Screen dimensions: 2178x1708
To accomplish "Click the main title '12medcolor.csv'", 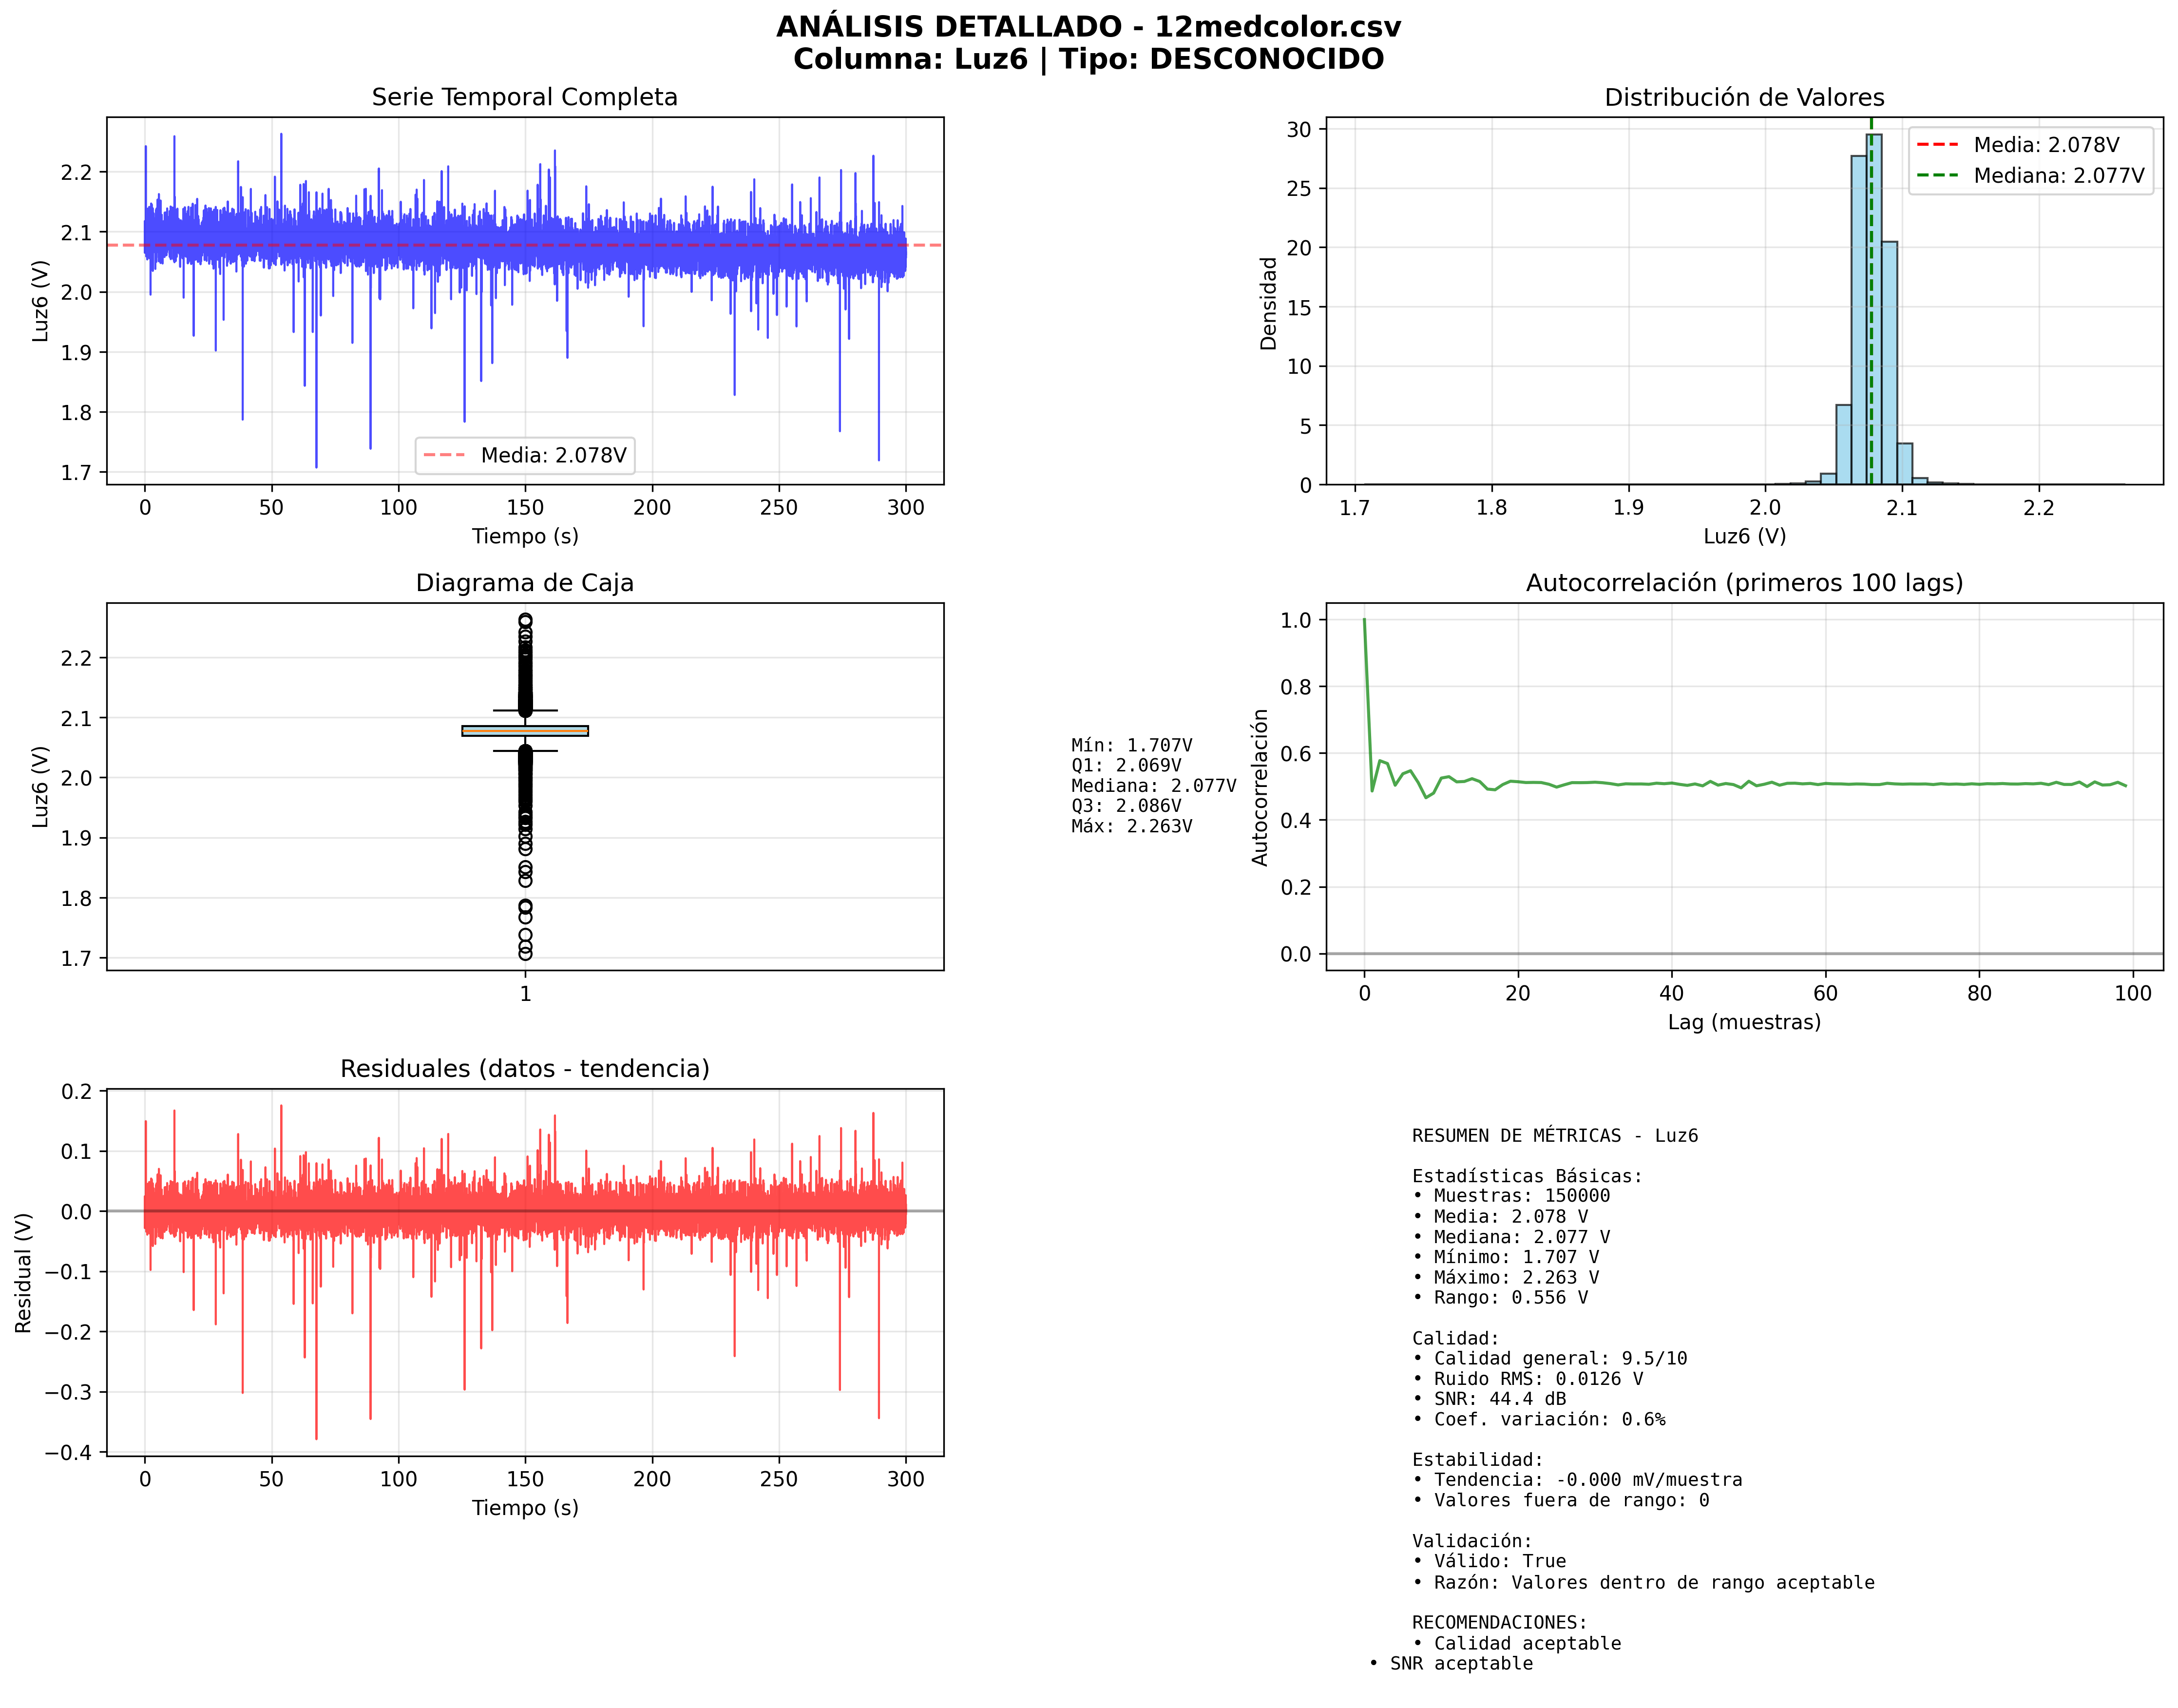I will [x=1277, y=27].
